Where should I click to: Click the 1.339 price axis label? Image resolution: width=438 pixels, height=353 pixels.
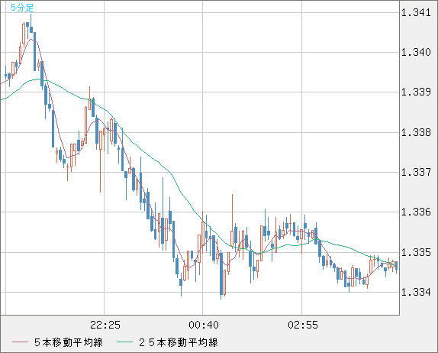click(x=416, y=92)
